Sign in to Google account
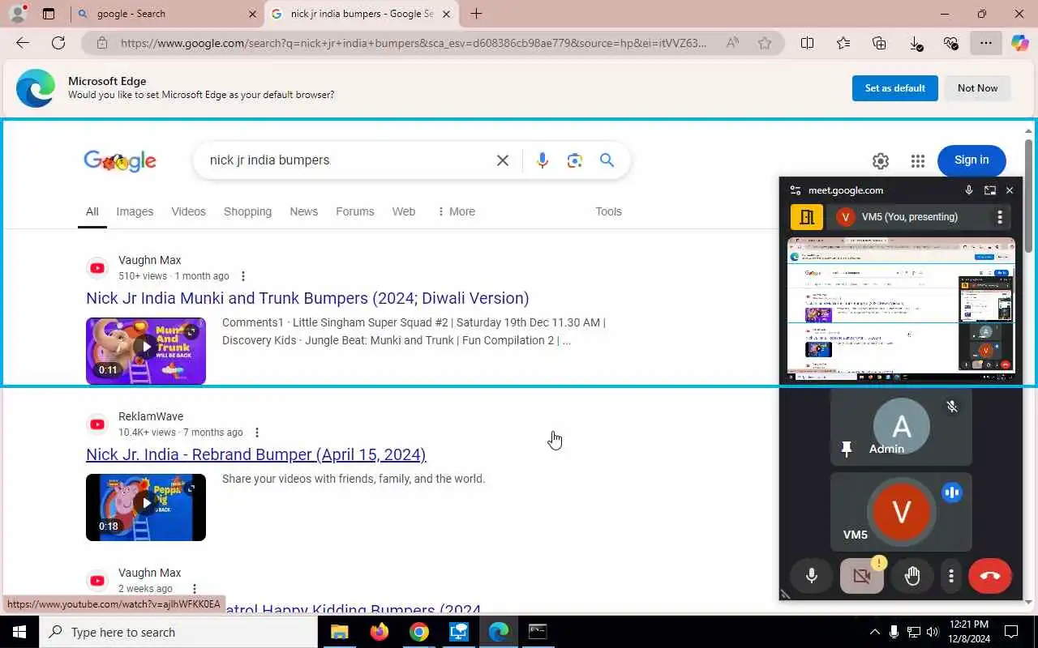The height and width of the screenshot is (648, 1038). pos(972,160)
